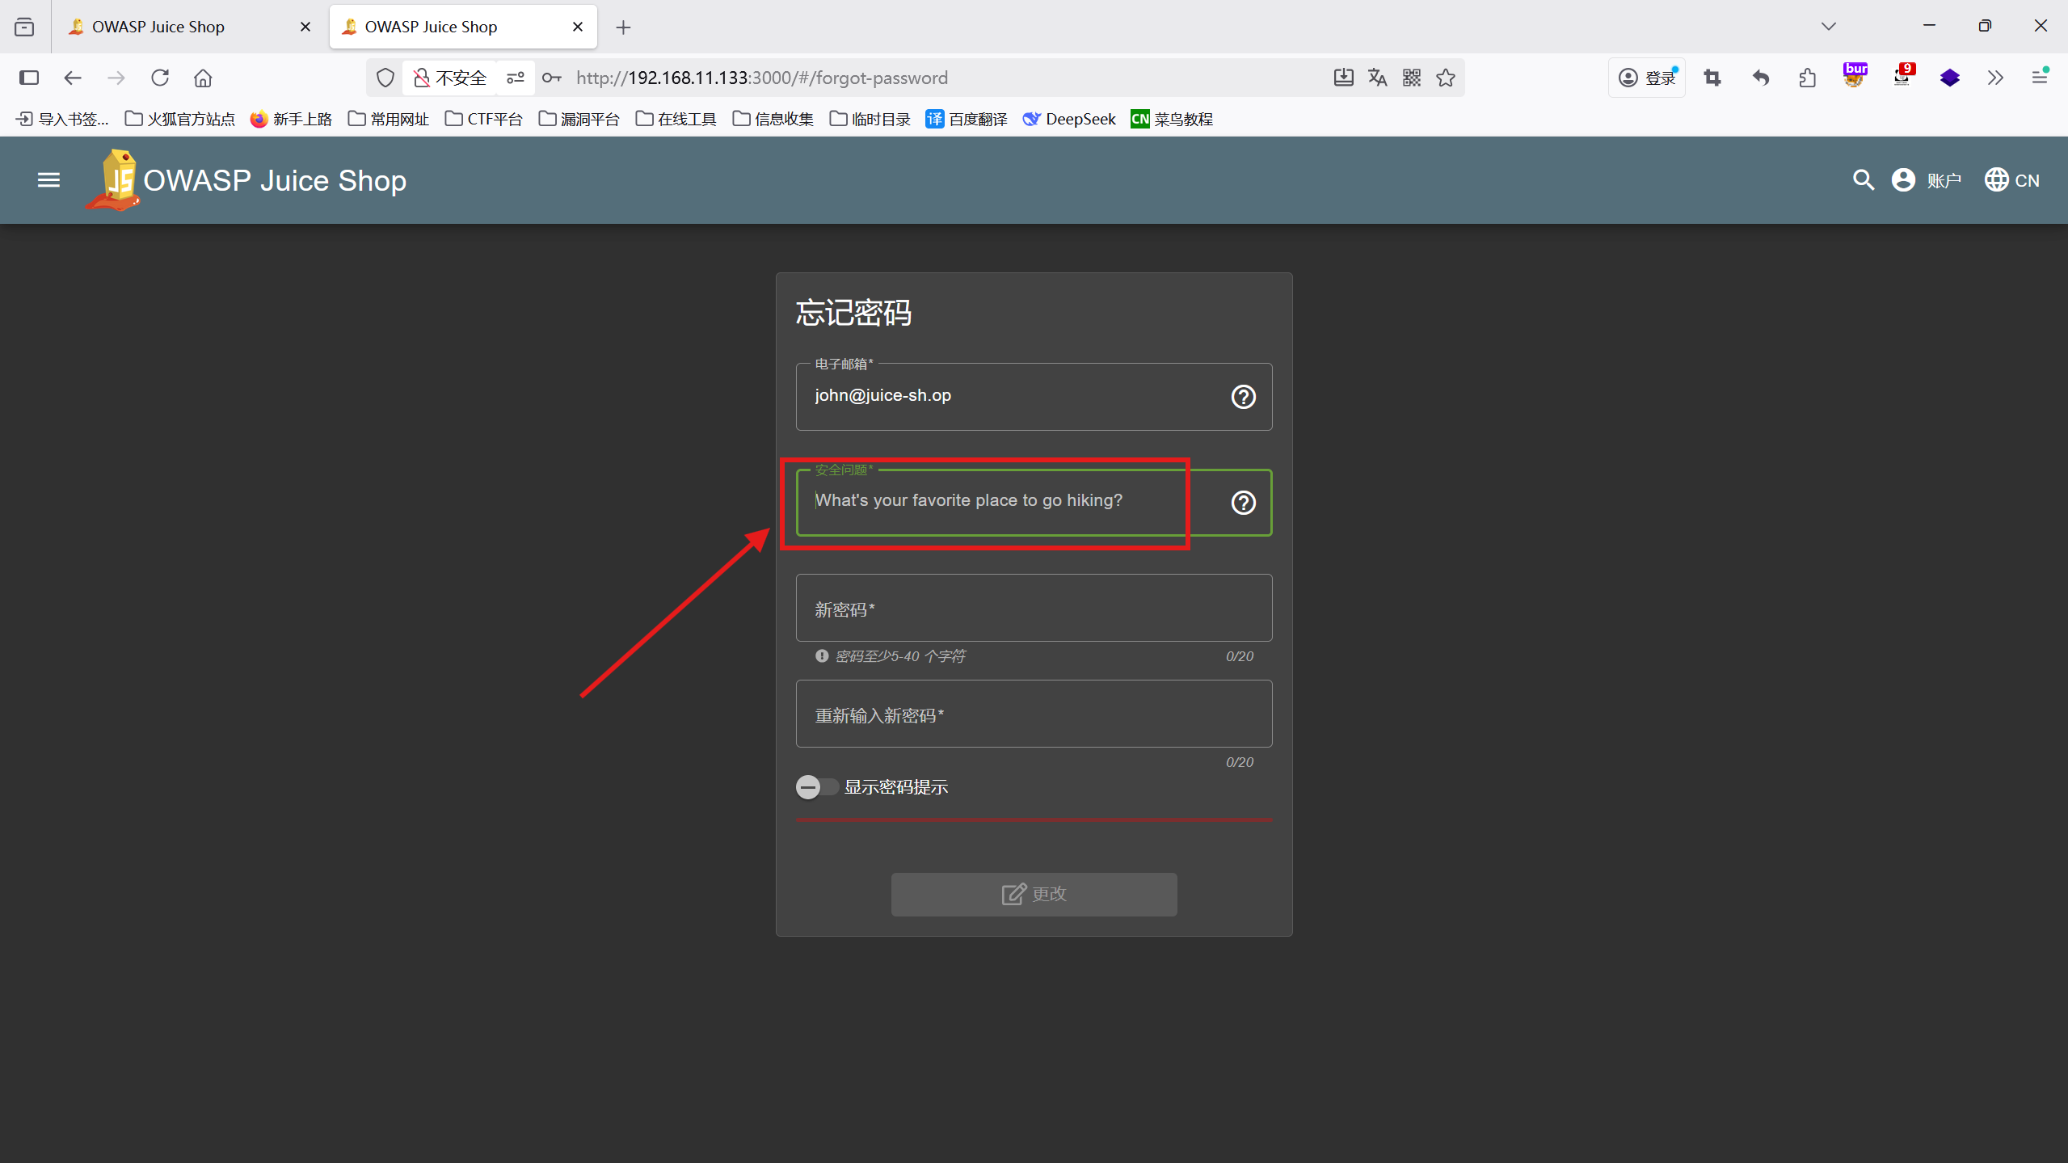2068x1163 pixels.
Task: Expand hidden toolbar extensions overflow
Action: (x=1995, y=78)
